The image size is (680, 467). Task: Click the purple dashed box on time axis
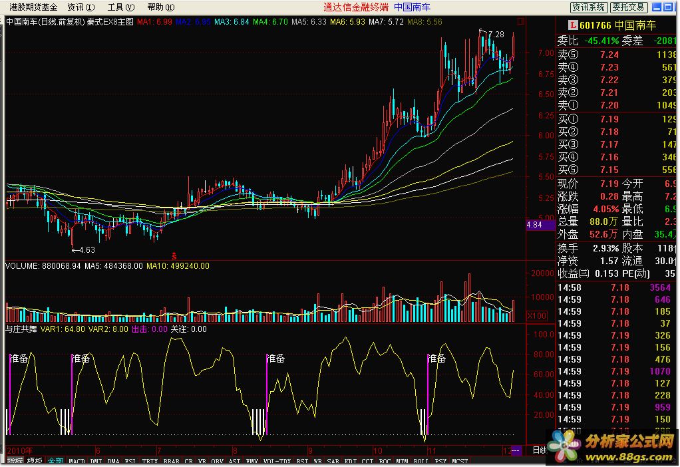(x=516, y=450)
